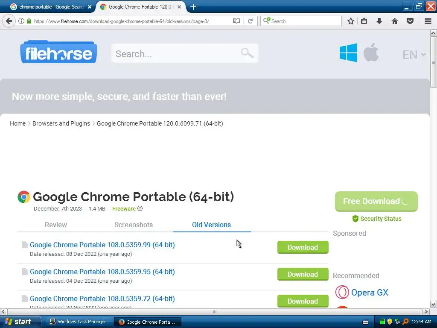The image size is (437, 328).
Task: Download version 108.0.5359.95
Action: click(303, 274)
